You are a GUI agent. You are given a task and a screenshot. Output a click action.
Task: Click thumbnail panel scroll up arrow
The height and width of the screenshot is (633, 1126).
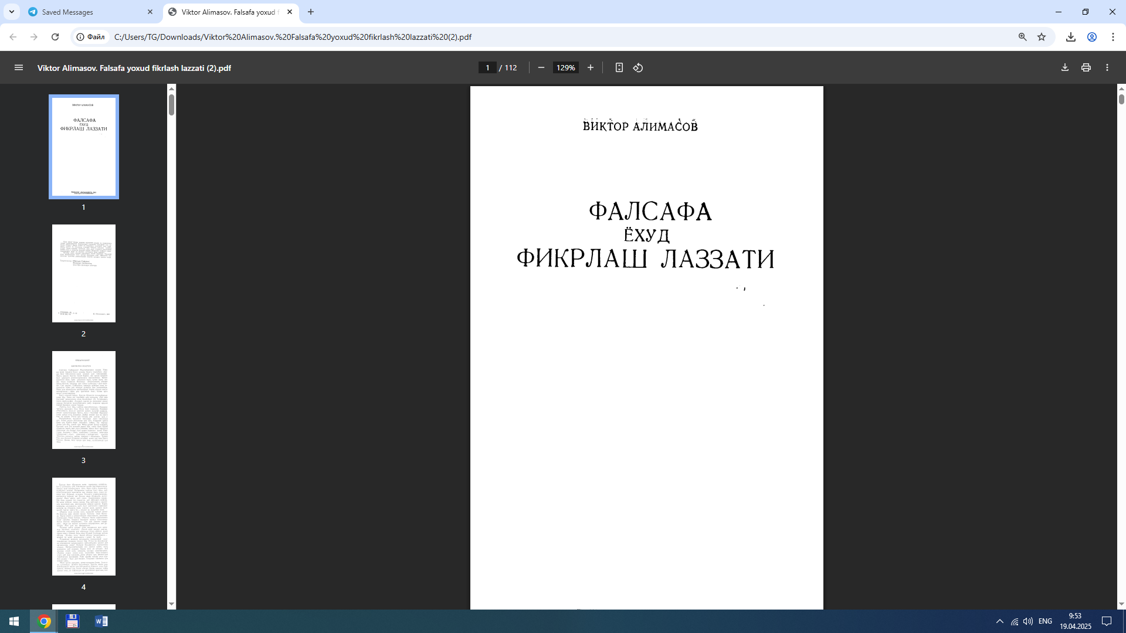coord(172,89)
